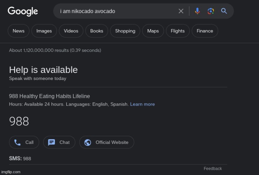Viewport: 259px width, 175px height.
Task: Select the Books filter chip
Action: (x=97, y=31)
